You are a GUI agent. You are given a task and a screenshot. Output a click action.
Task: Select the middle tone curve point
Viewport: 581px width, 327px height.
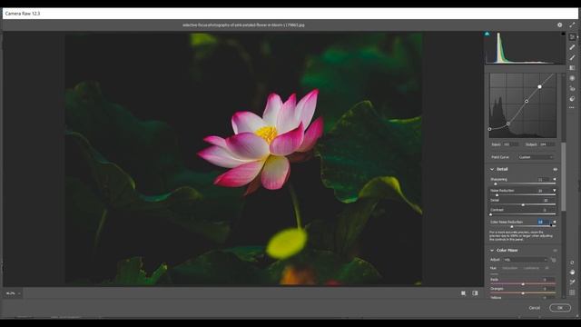527,101
